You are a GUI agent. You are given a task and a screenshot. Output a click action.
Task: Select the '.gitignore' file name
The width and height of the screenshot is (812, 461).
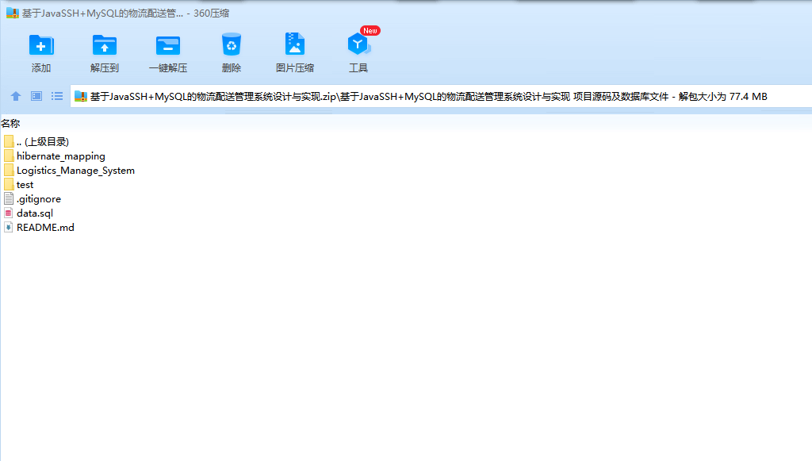click(39, 199)
